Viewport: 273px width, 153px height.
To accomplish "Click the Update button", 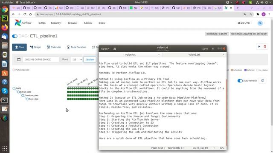I will click(x=90, y=59).
